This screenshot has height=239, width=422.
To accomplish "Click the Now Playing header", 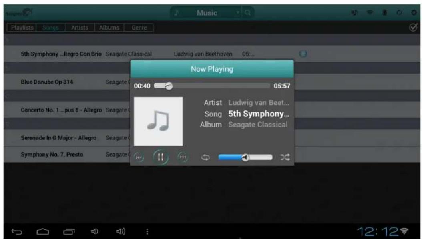I will [212, 69].
